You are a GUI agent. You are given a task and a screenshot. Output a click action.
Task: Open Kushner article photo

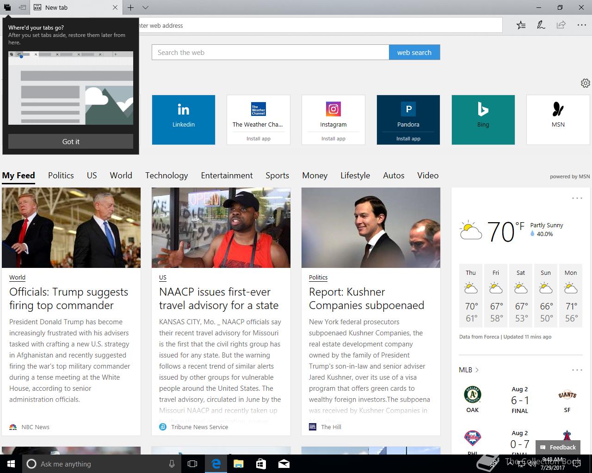click(371, 228)
